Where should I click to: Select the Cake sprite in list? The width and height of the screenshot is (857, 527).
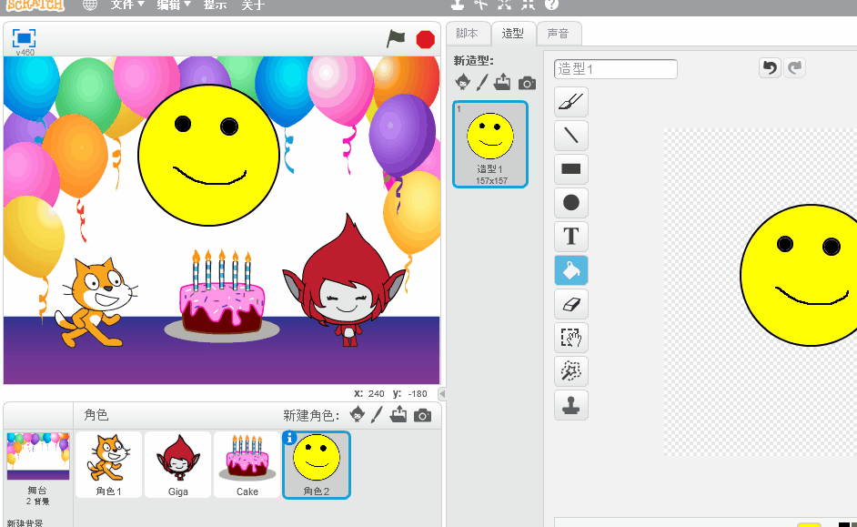(x=247, y=465)
